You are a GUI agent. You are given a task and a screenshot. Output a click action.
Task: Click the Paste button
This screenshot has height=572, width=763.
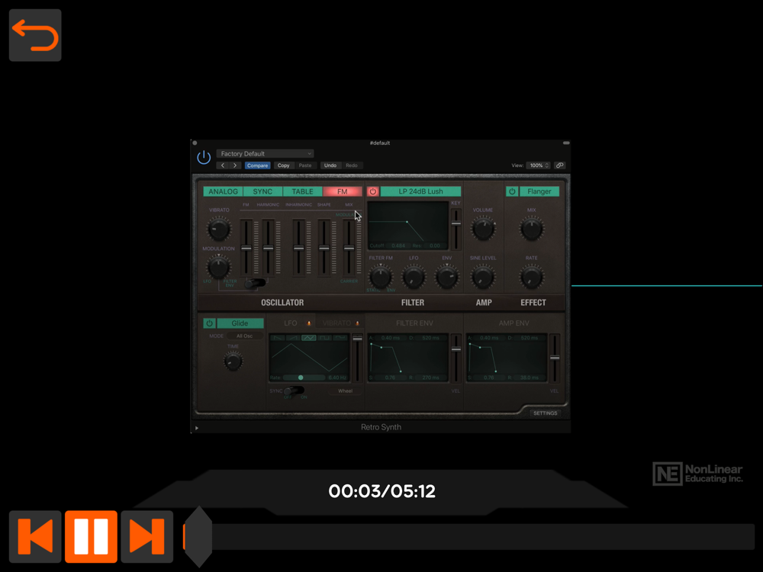(x=305, y=165)
